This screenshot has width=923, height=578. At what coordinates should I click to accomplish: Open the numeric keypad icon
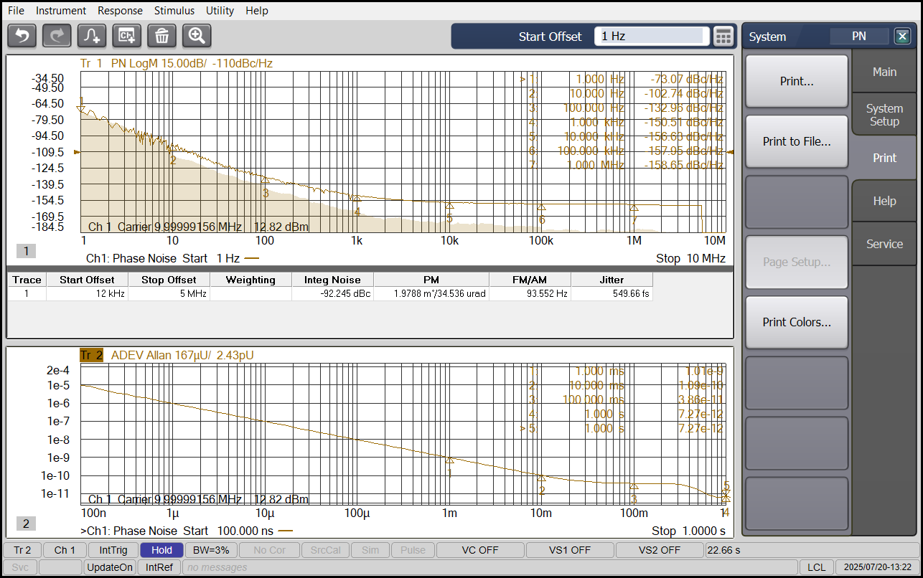(723, 37)
